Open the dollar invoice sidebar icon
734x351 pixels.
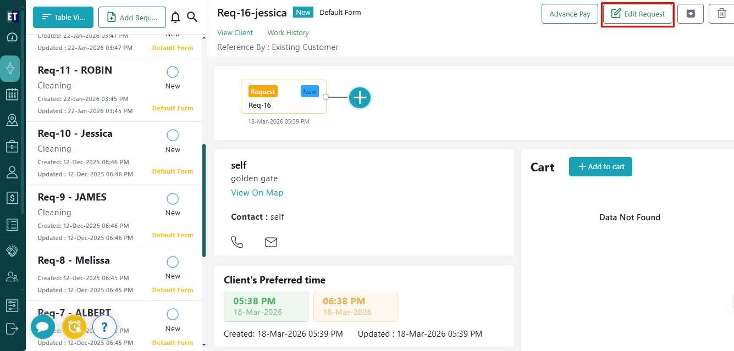[x=12, y=197]
